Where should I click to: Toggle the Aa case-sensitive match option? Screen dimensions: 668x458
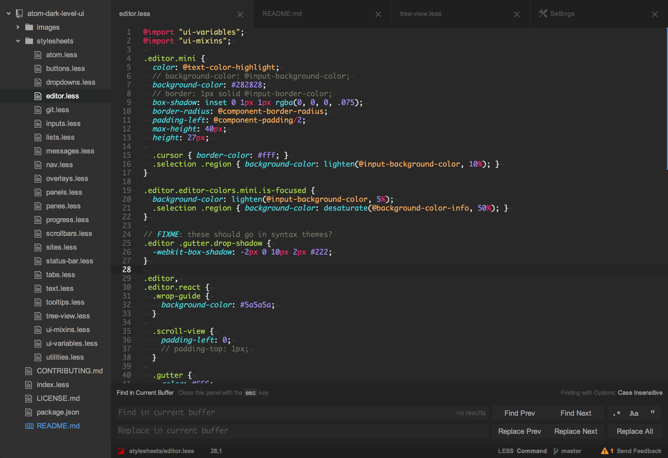click(634, 413)
